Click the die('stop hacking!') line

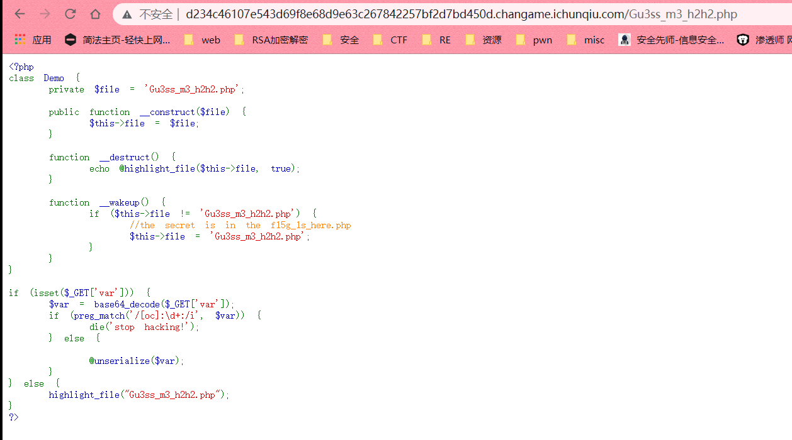(144, 327)
